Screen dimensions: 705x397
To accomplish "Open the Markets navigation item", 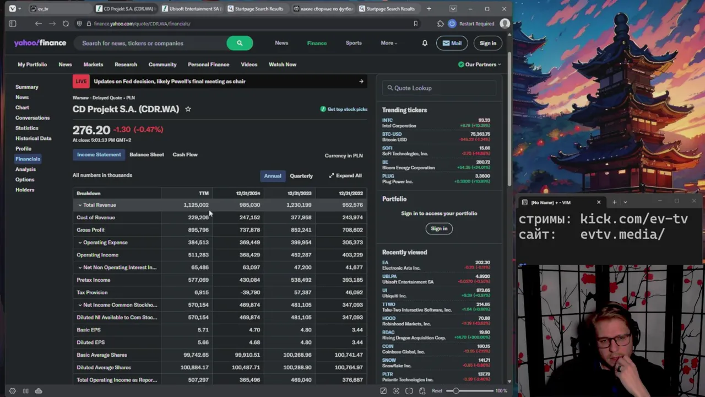I will pos(93,65).
